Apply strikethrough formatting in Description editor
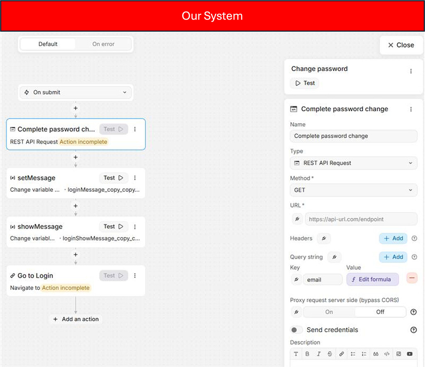The width and height of the screenshot is (425, 367). coord(329,354)
